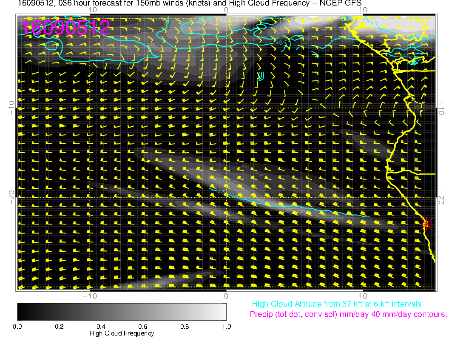Viewport: 449px width, 347px height.
Task: Click the three short vertical cyan lines
Action: (x=260, y=76)
